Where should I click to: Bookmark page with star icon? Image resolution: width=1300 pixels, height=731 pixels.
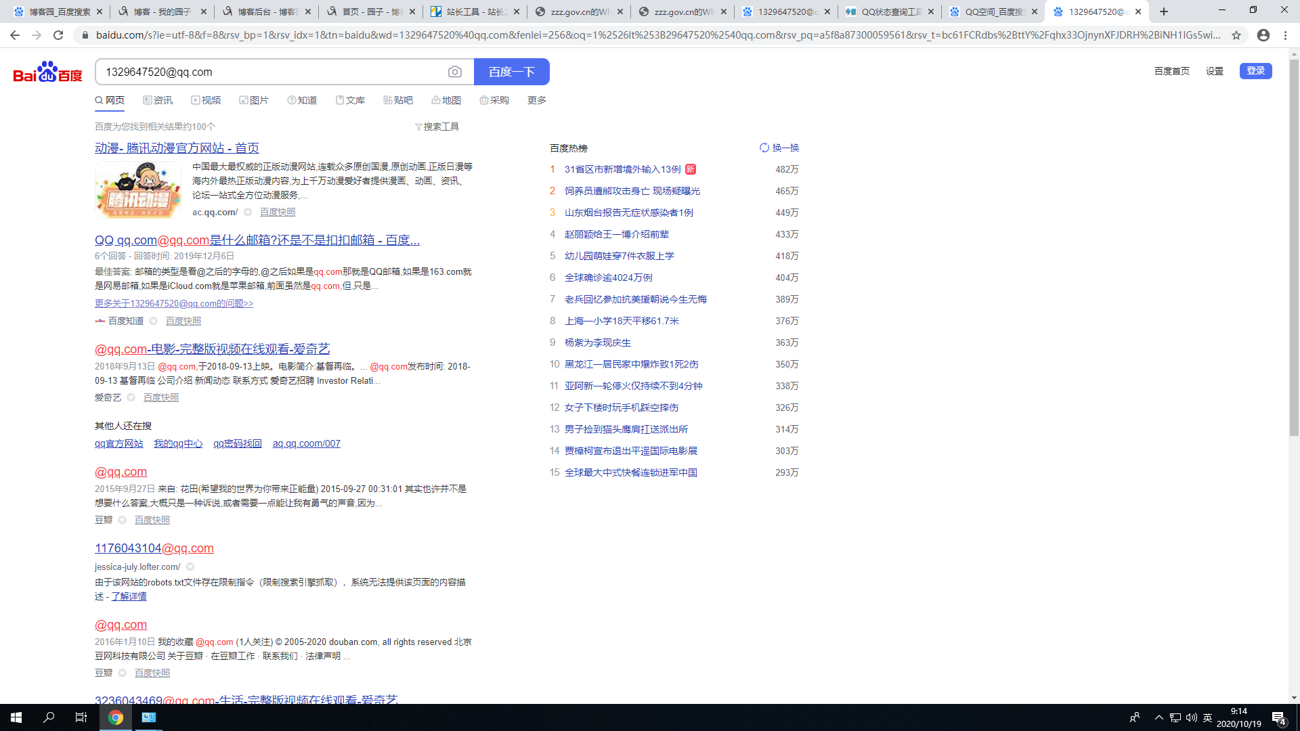1236,35
